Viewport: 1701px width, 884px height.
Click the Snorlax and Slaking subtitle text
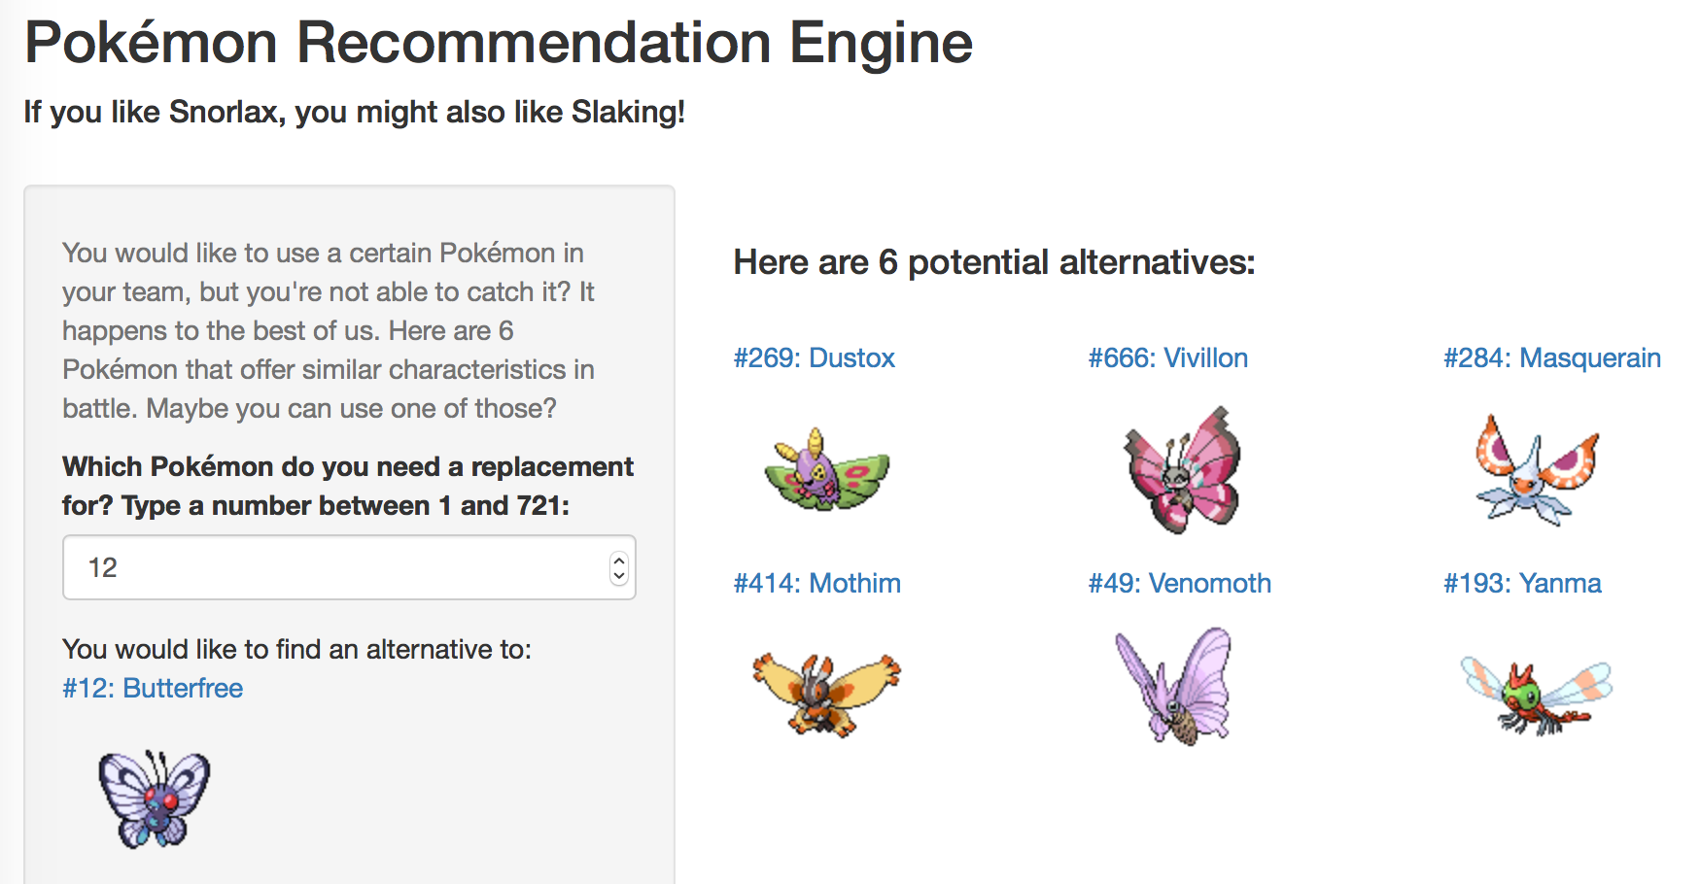pos(354,112)
